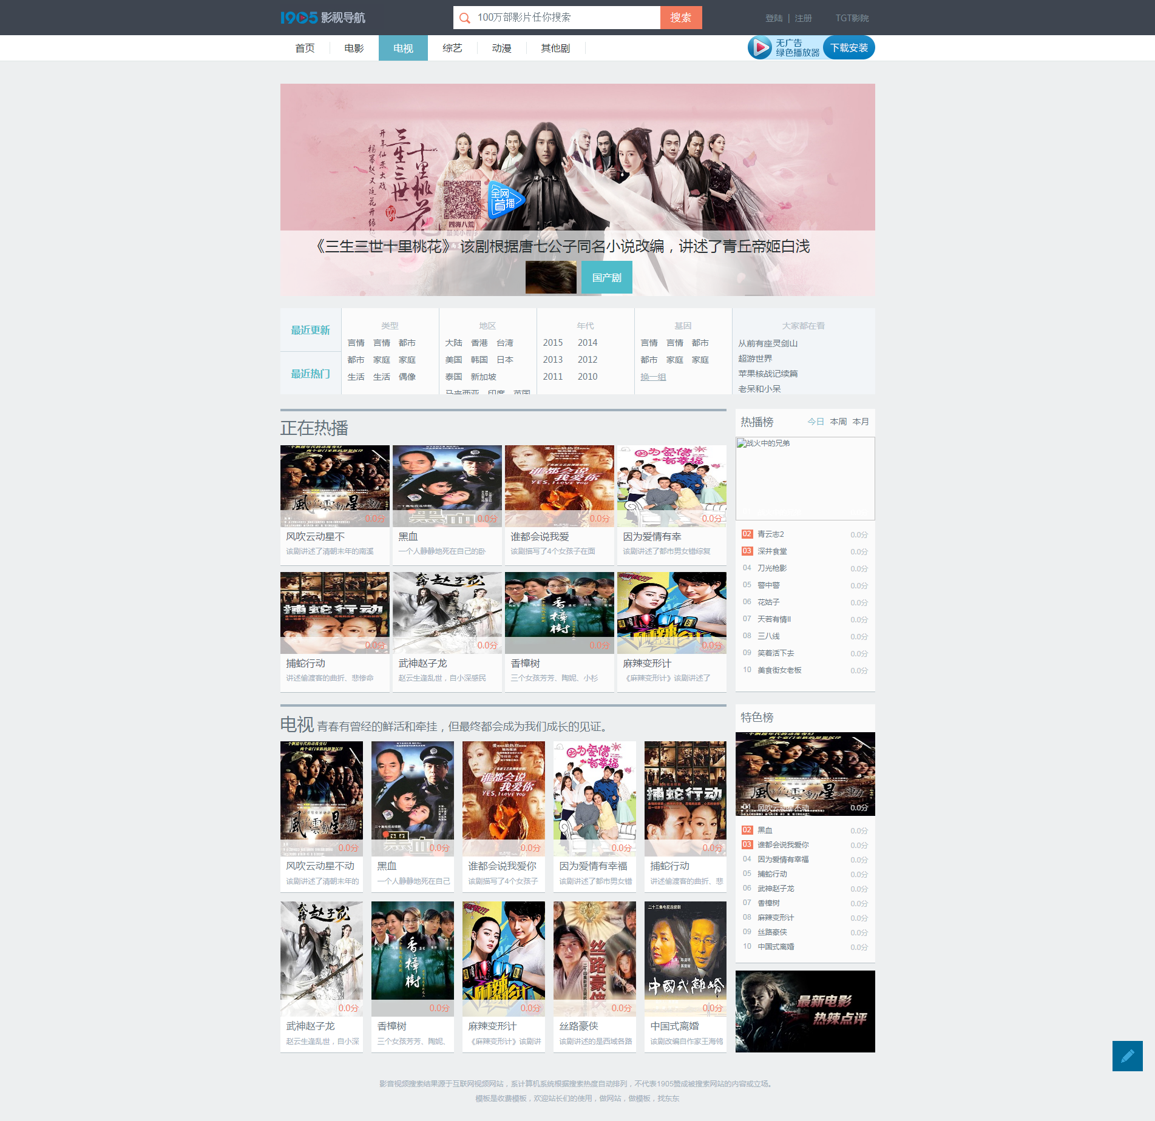Go to the 其他剧 nav item
This screenshot has height=1121, width=1155.
[x=555, y=48]
